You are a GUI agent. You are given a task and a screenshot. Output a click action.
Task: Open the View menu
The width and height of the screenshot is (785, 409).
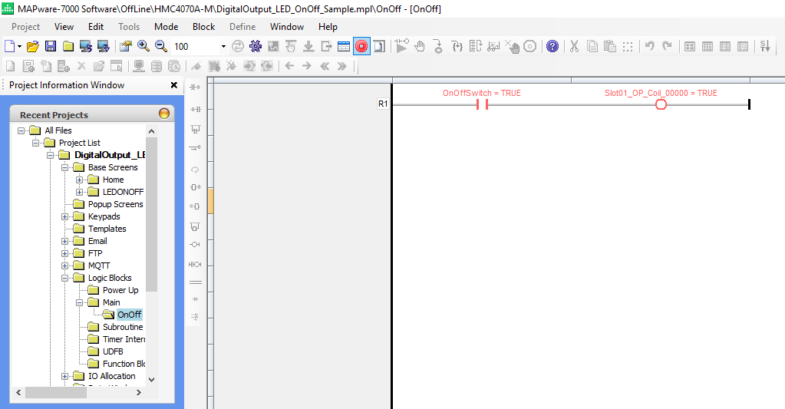pyautogui.click(x=64, y=27)
